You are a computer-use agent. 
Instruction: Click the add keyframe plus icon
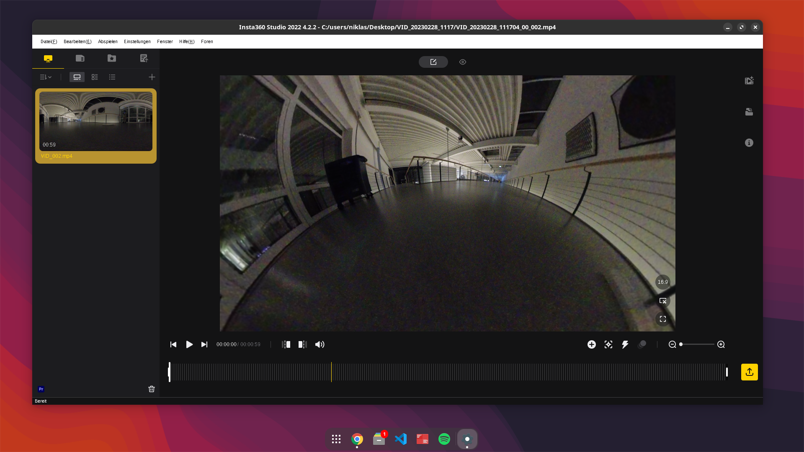[x=591, y=344]
